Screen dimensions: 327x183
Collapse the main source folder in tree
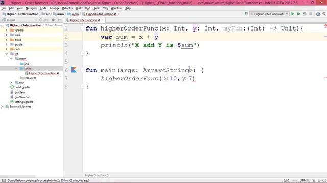coord(11,59)
